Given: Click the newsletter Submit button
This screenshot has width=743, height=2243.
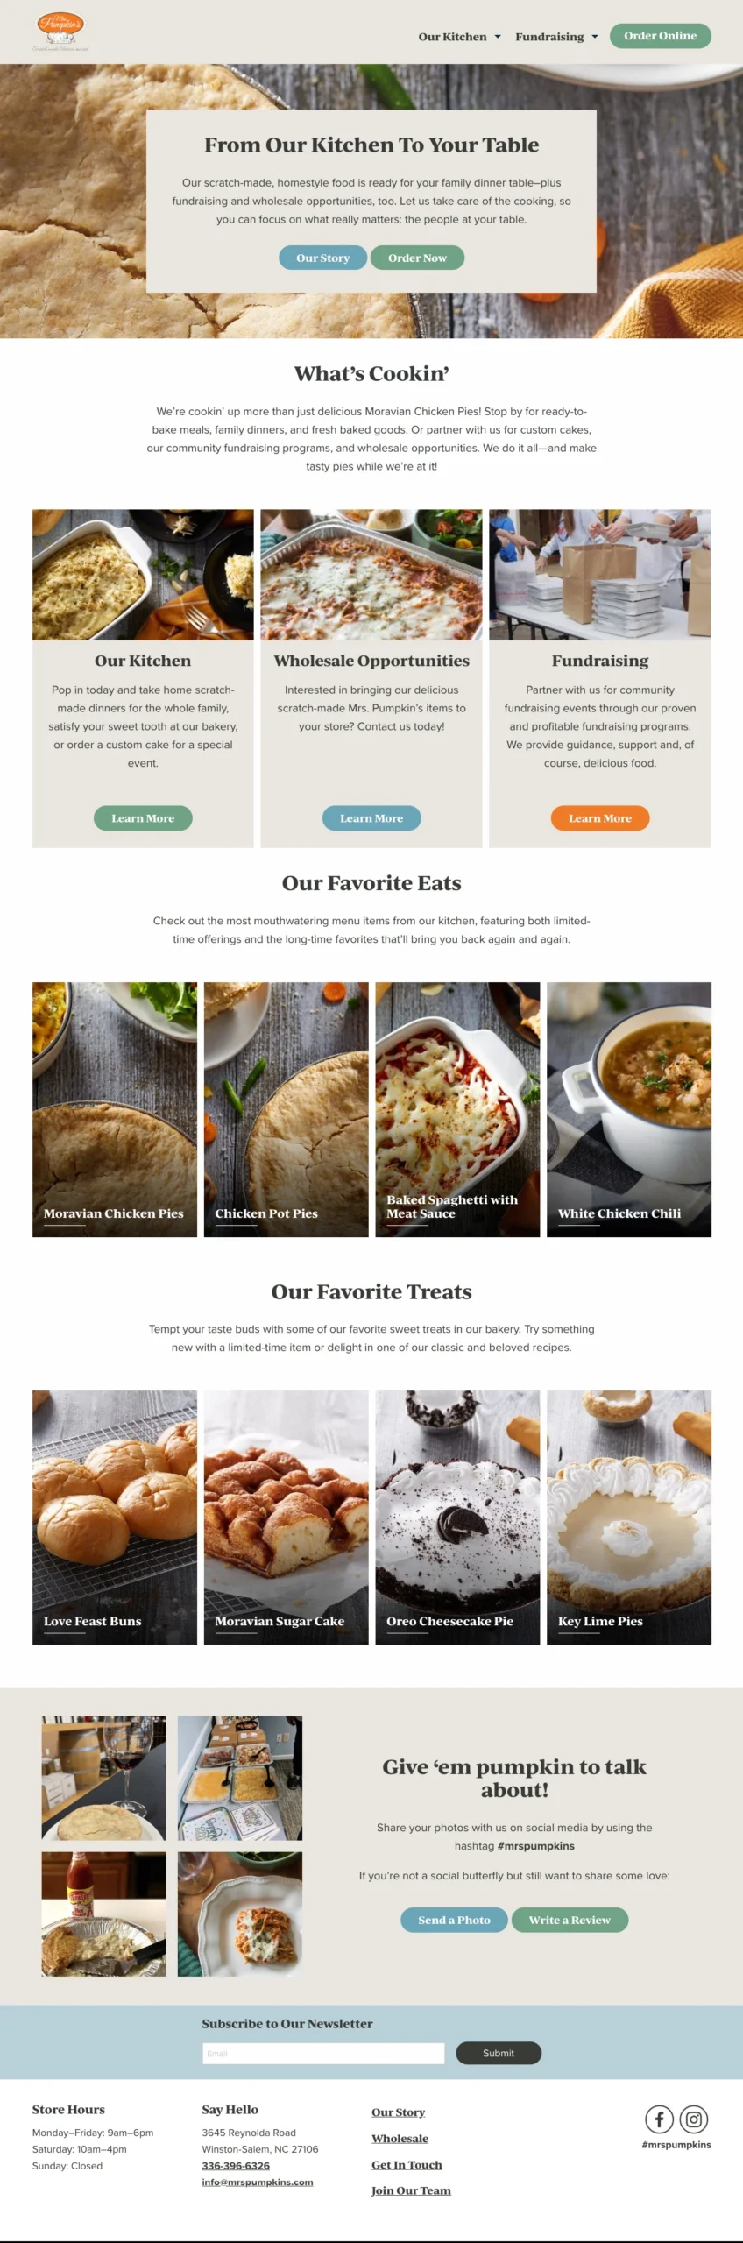Looking at the screenshot, I should click(x=499, y=2053).
